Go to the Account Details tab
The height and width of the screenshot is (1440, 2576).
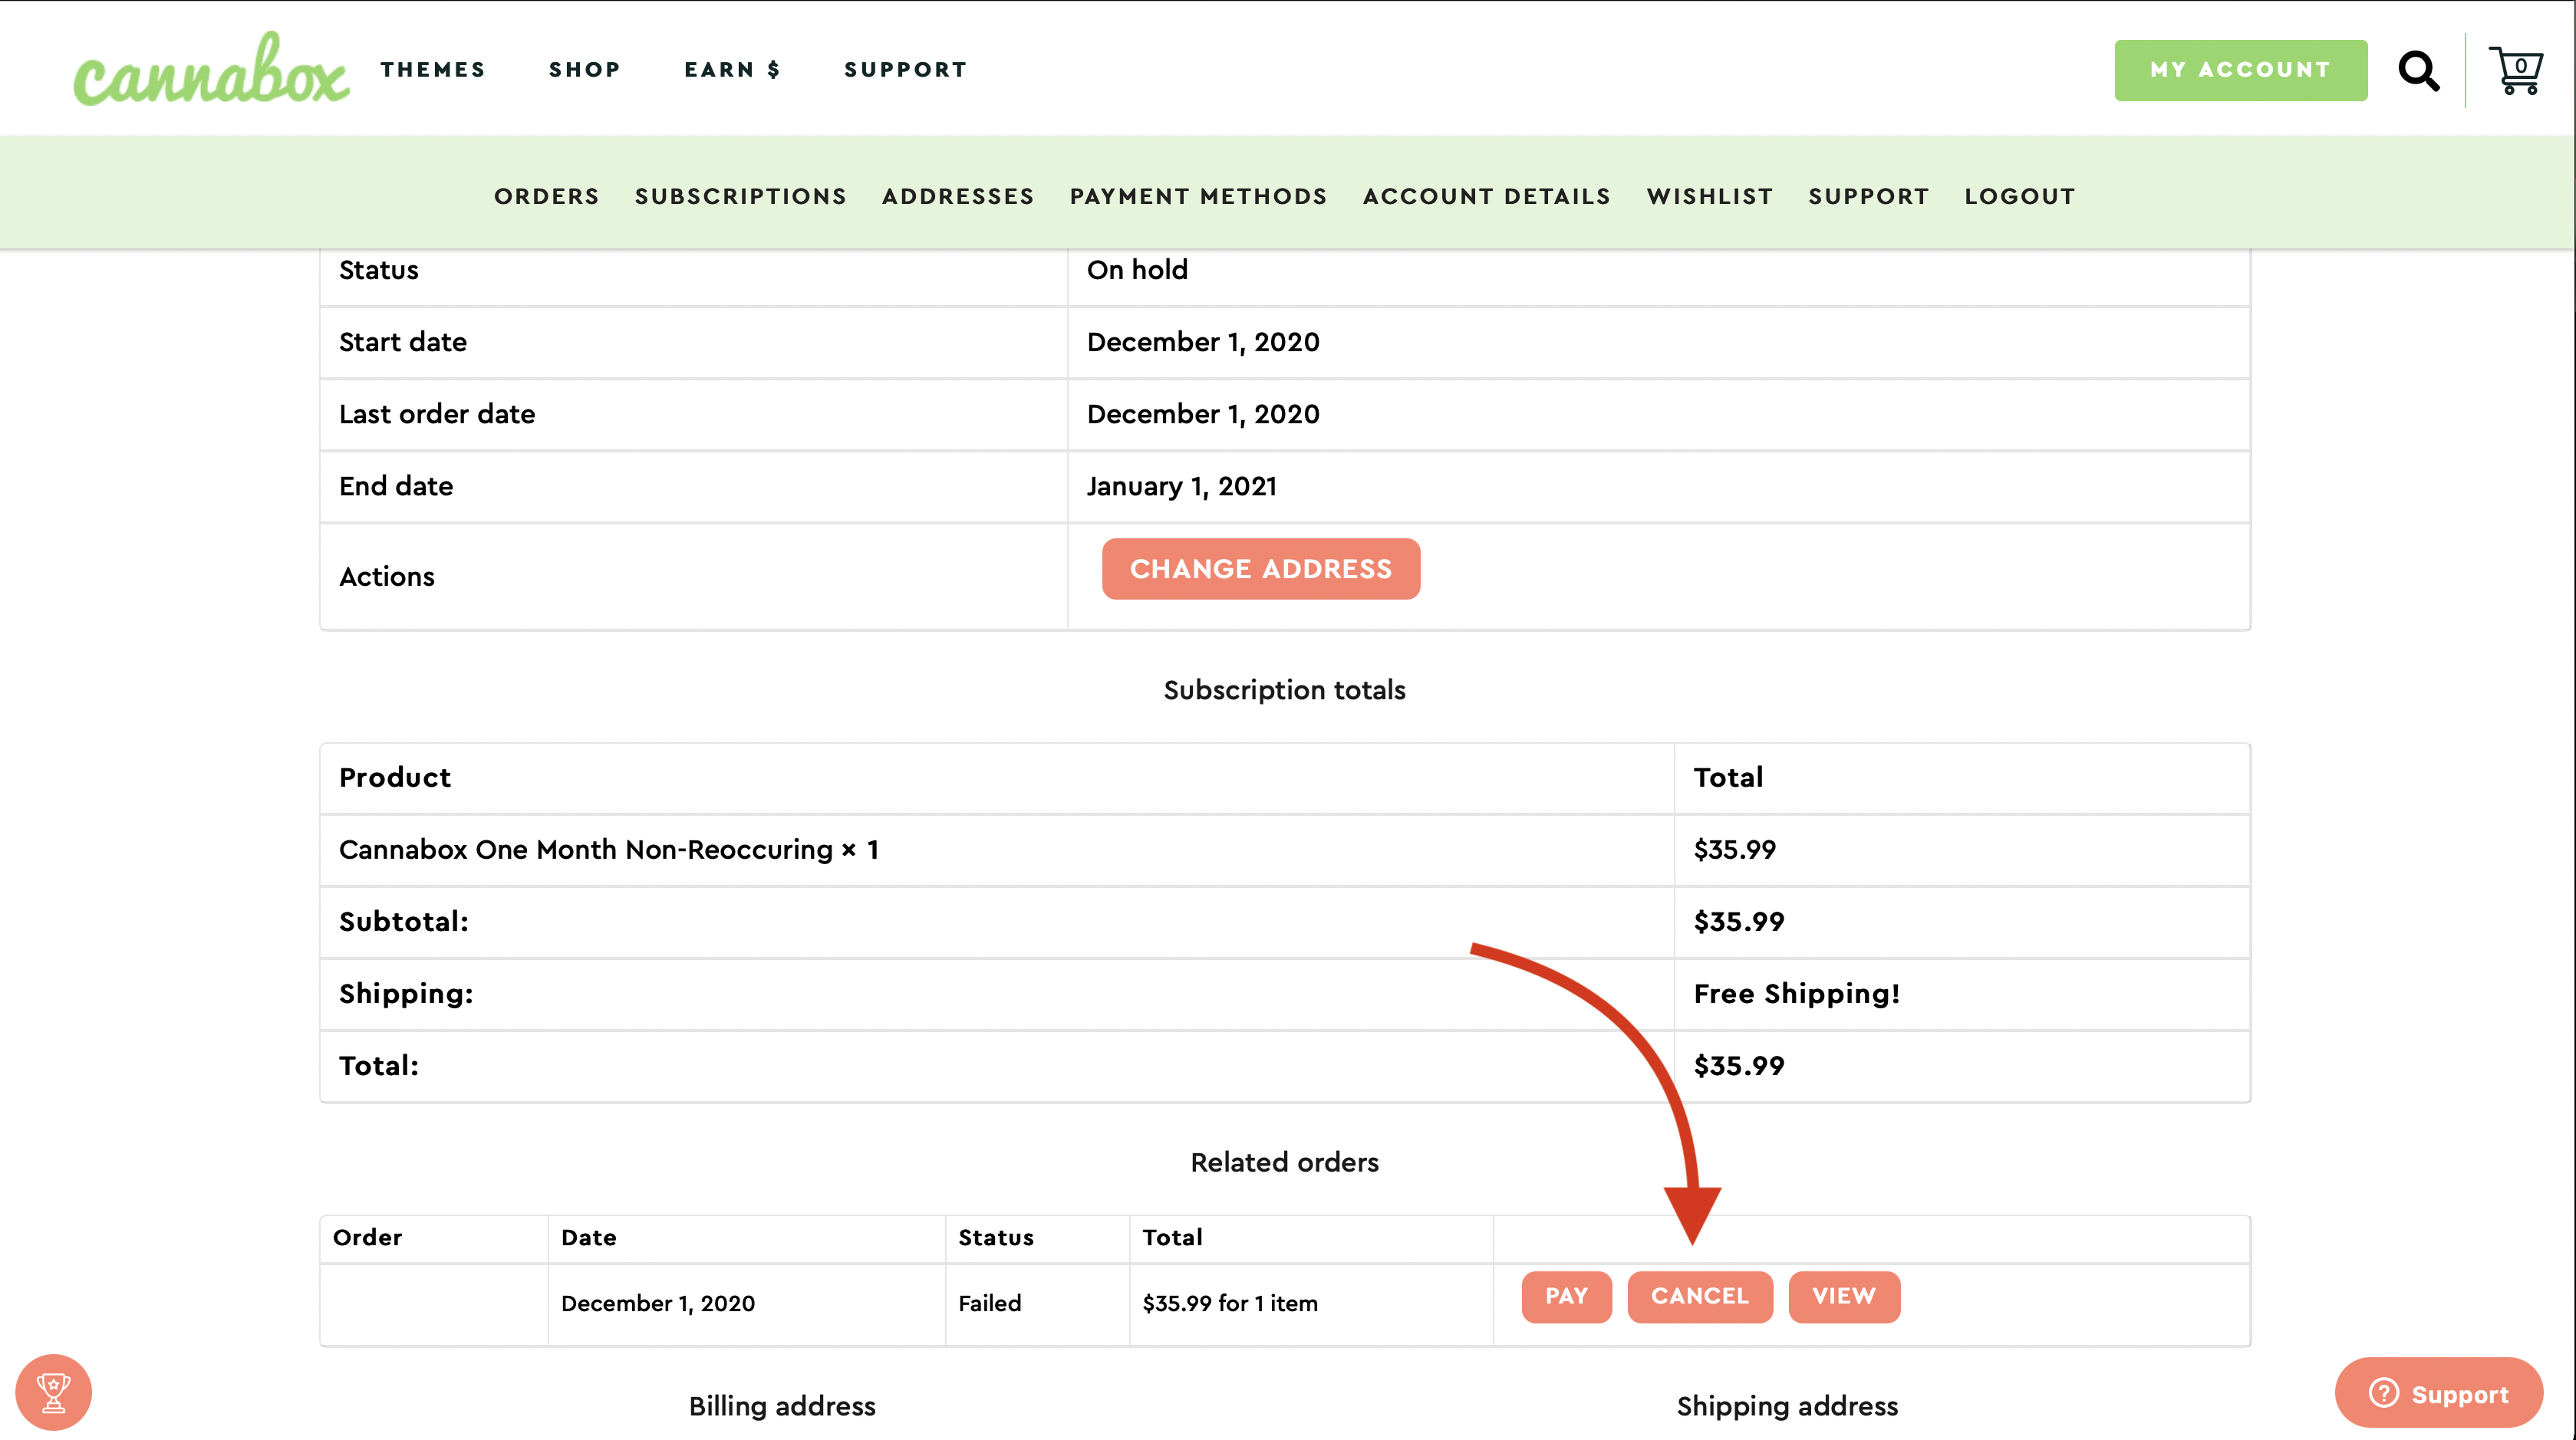tap(1487, 197)
